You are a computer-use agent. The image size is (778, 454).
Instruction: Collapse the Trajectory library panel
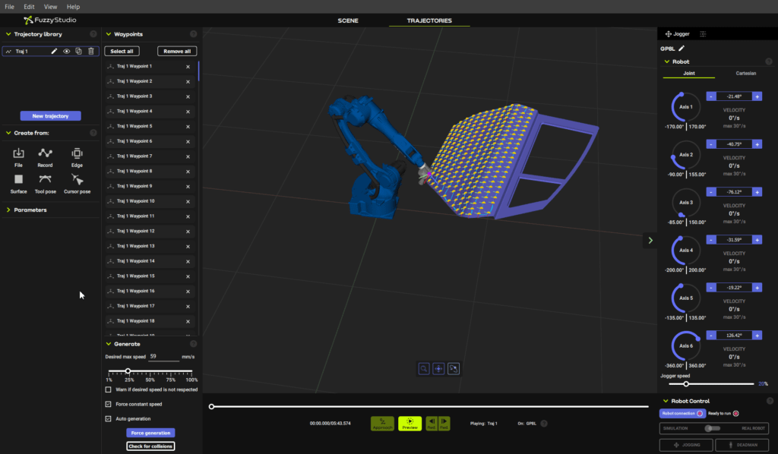pyautogui.click(x=8, y=33)
